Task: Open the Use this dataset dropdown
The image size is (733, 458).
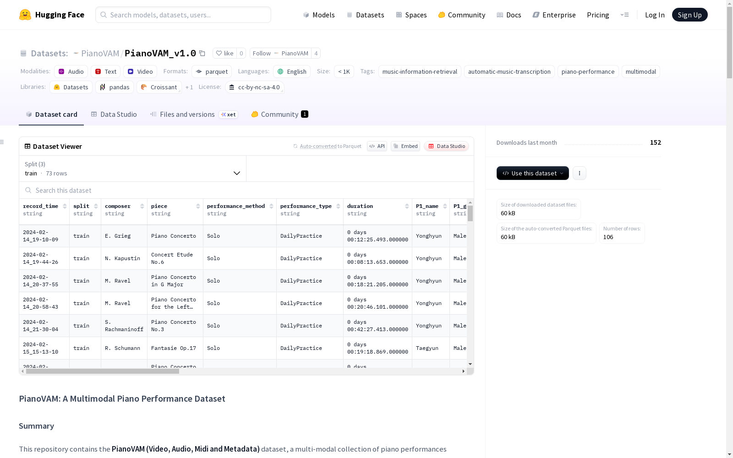Action: pyautogui.click(x=533, y=173)
